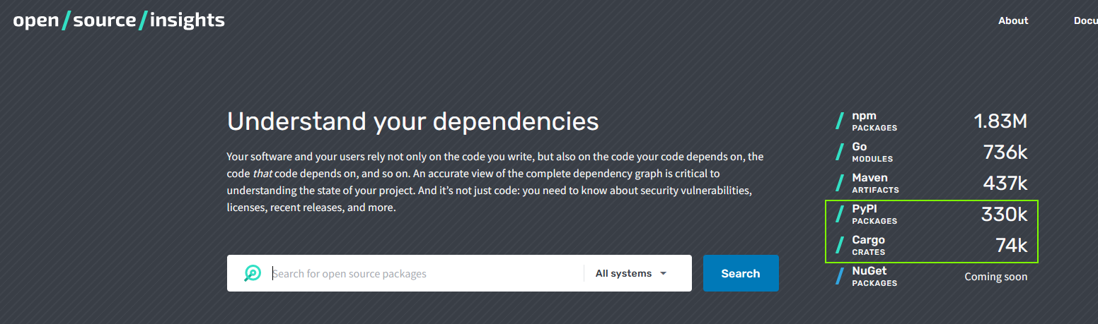Select the Go modules entry
The height and width of the screenshot is (324, 1098).
coord(932,152)
